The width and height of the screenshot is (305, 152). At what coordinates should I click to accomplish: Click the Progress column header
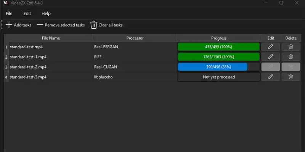point(218,38)
